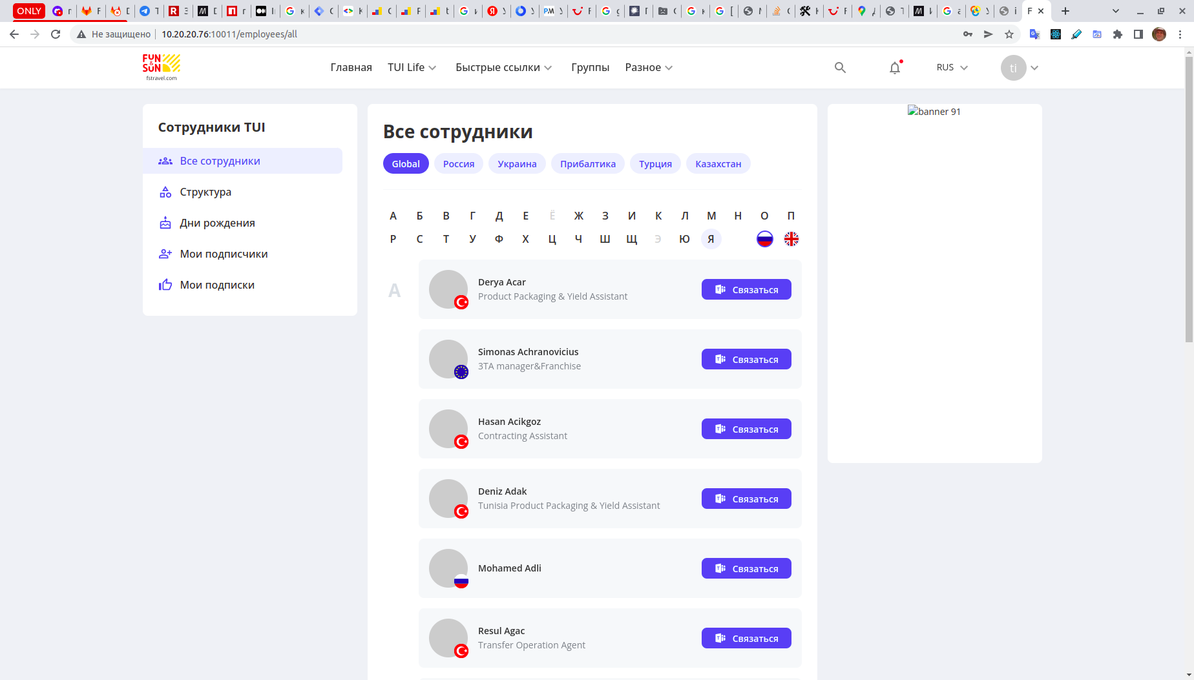Expand the Разное menu
Screen dimensions: 1194x680
pos(649,67)
